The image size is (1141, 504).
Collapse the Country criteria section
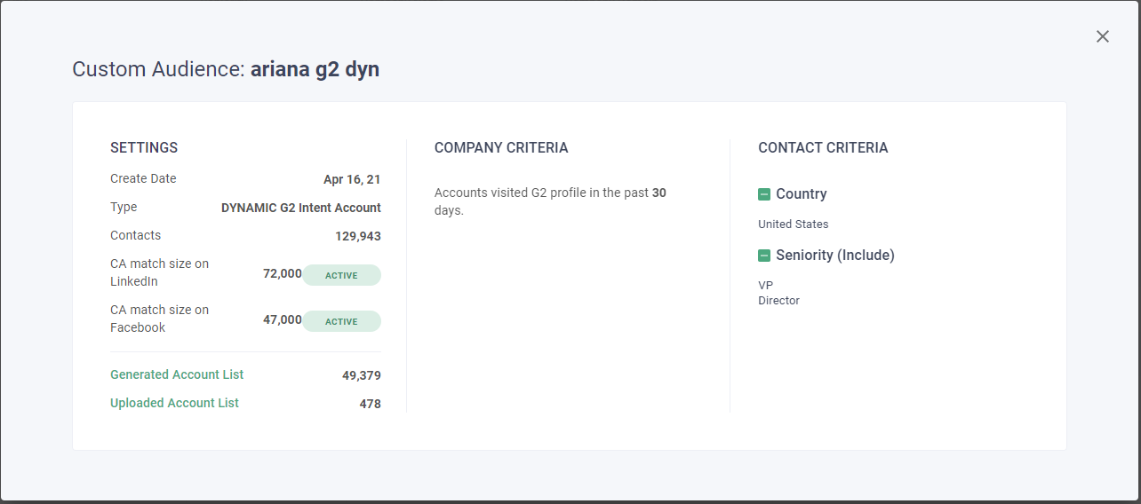764,194
